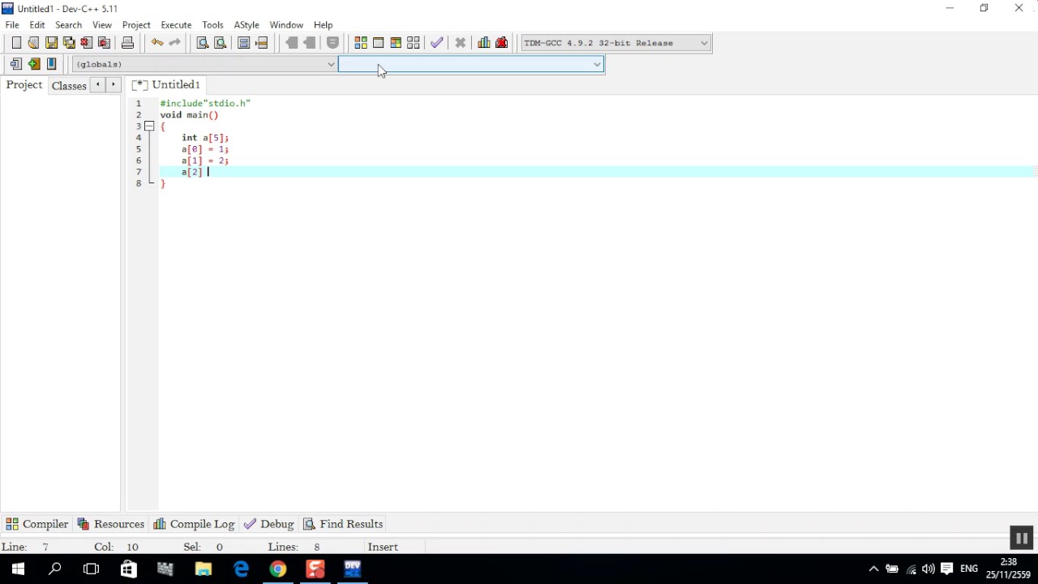Viewport: 1038px width, 584px height.
Task: Click the int a[5]; declaration
Action: point(205,138)
